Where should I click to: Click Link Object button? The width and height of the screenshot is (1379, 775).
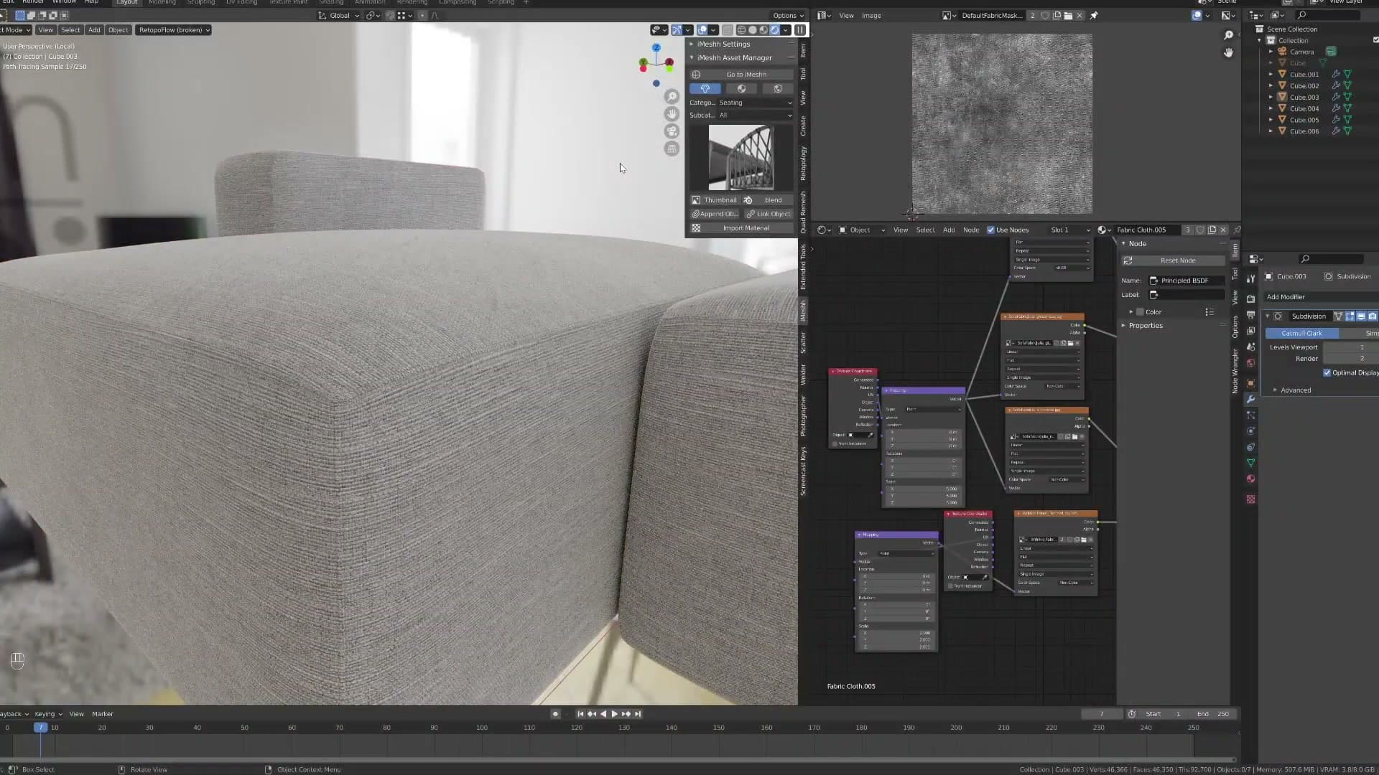pyautogui.click(x=769, y=214)
